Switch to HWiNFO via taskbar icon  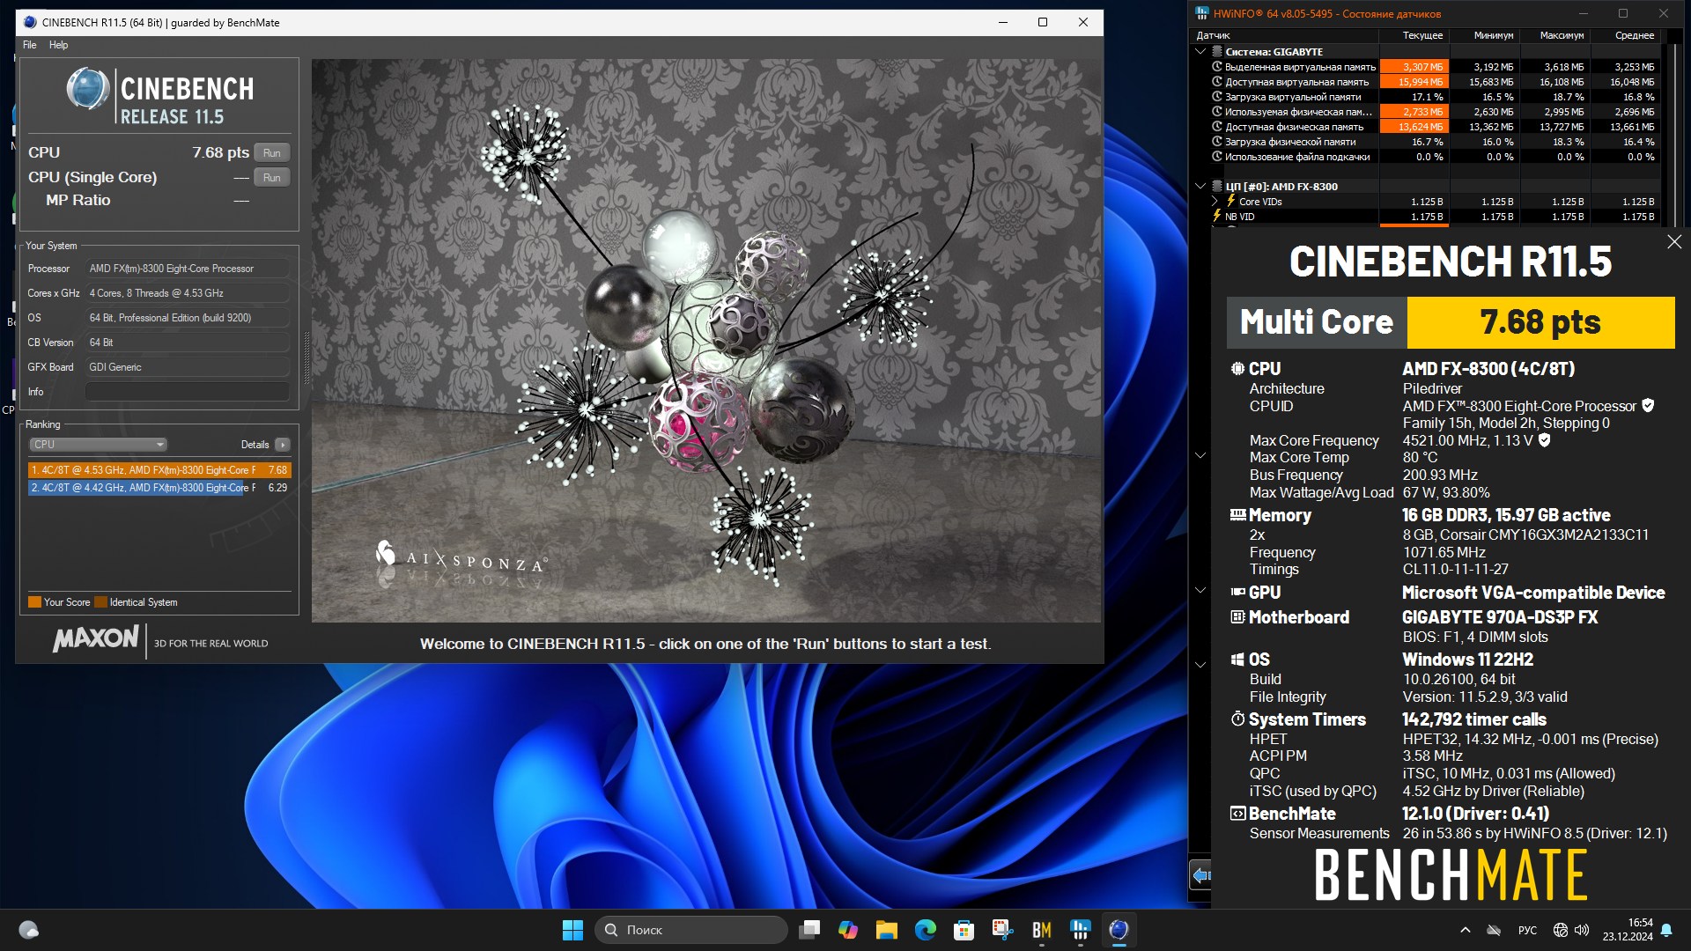coord(1080,930)
